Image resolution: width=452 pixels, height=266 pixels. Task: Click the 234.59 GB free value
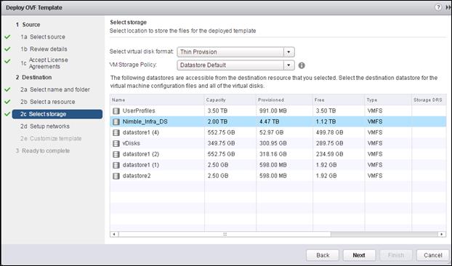click(329, 154)
